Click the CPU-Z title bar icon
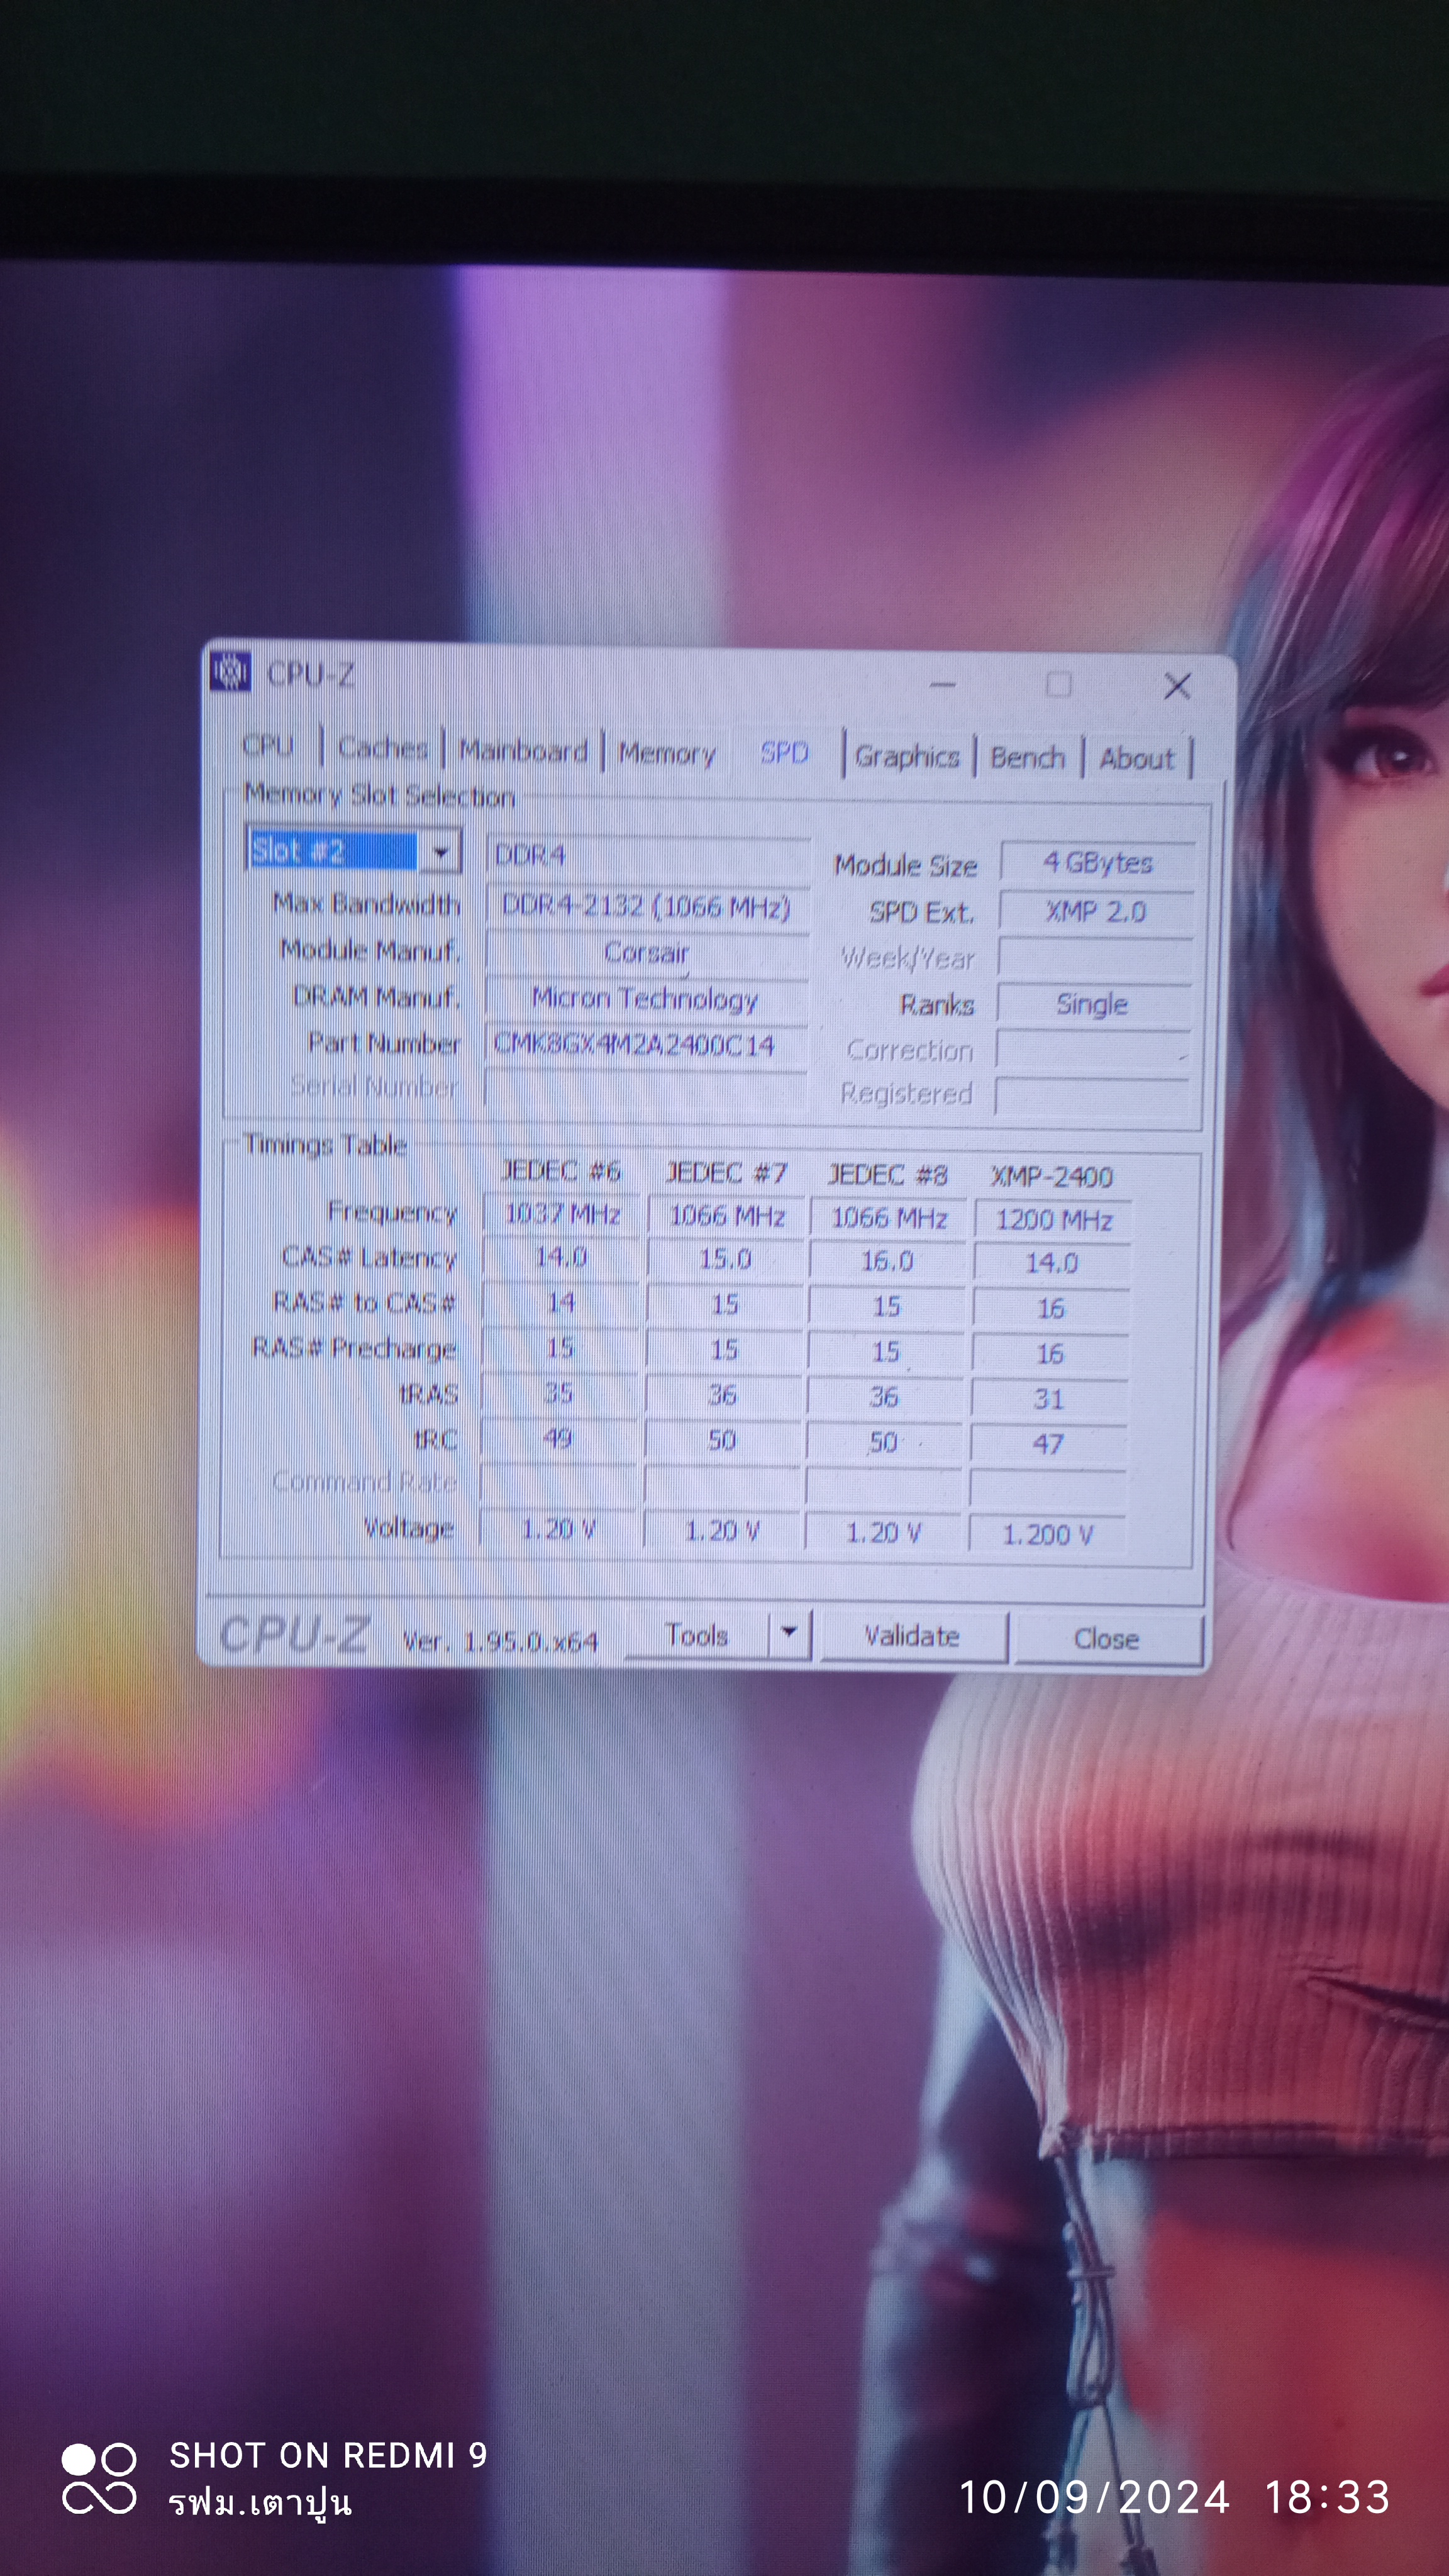The width and height of the screenshot is (1449, 2576). (x=230, y=672)
